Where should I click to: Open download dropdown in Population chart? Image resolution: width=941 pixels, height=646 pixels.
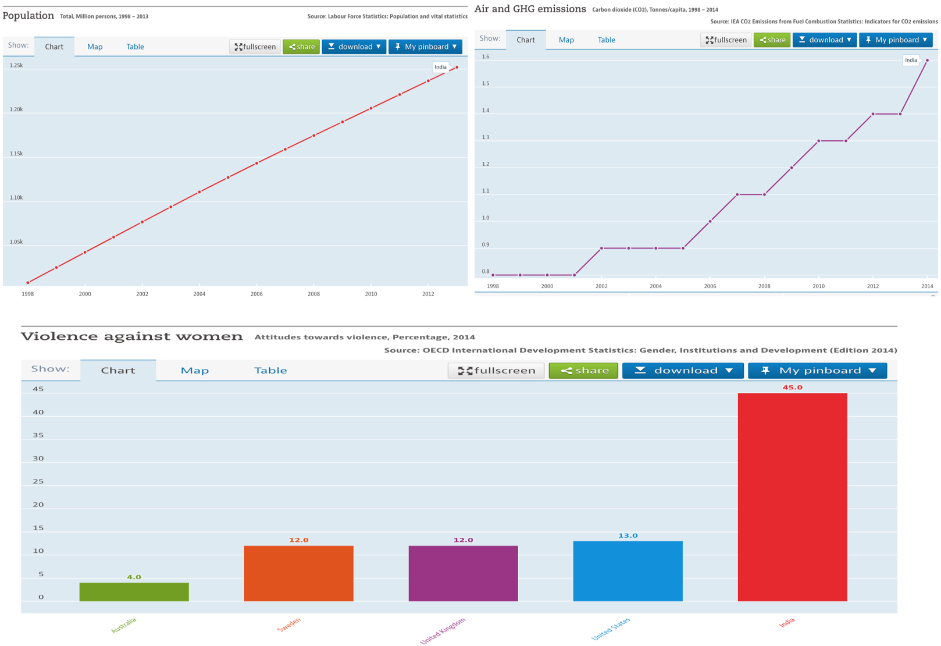(x=354, y=47)
